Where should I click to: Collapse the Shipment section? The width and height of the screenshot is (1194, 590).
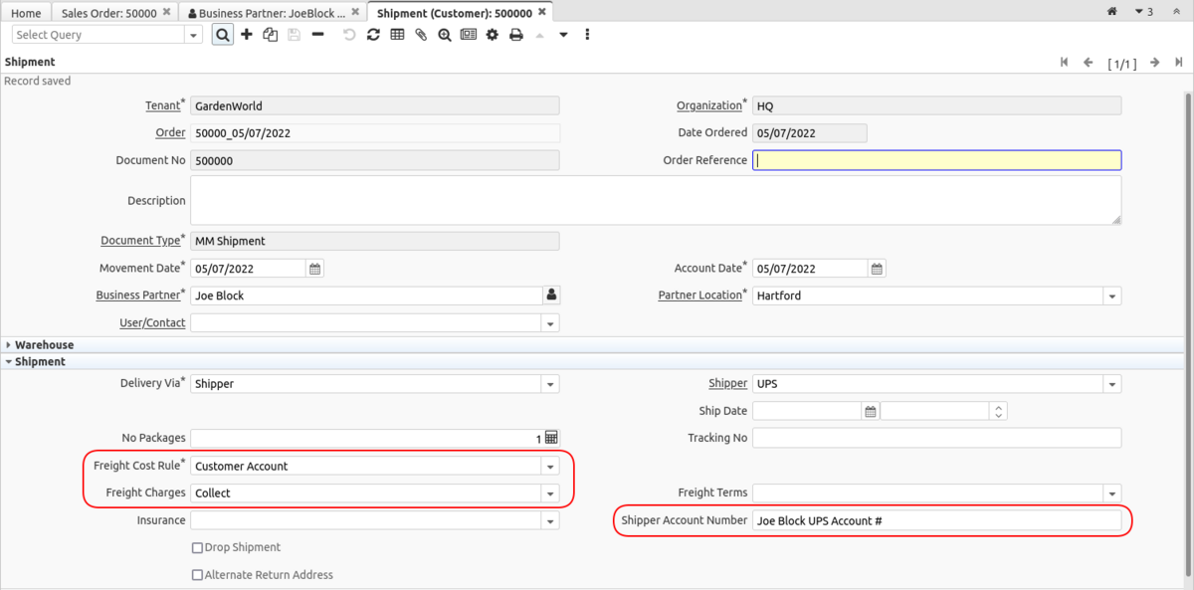(x=40, y=362)
